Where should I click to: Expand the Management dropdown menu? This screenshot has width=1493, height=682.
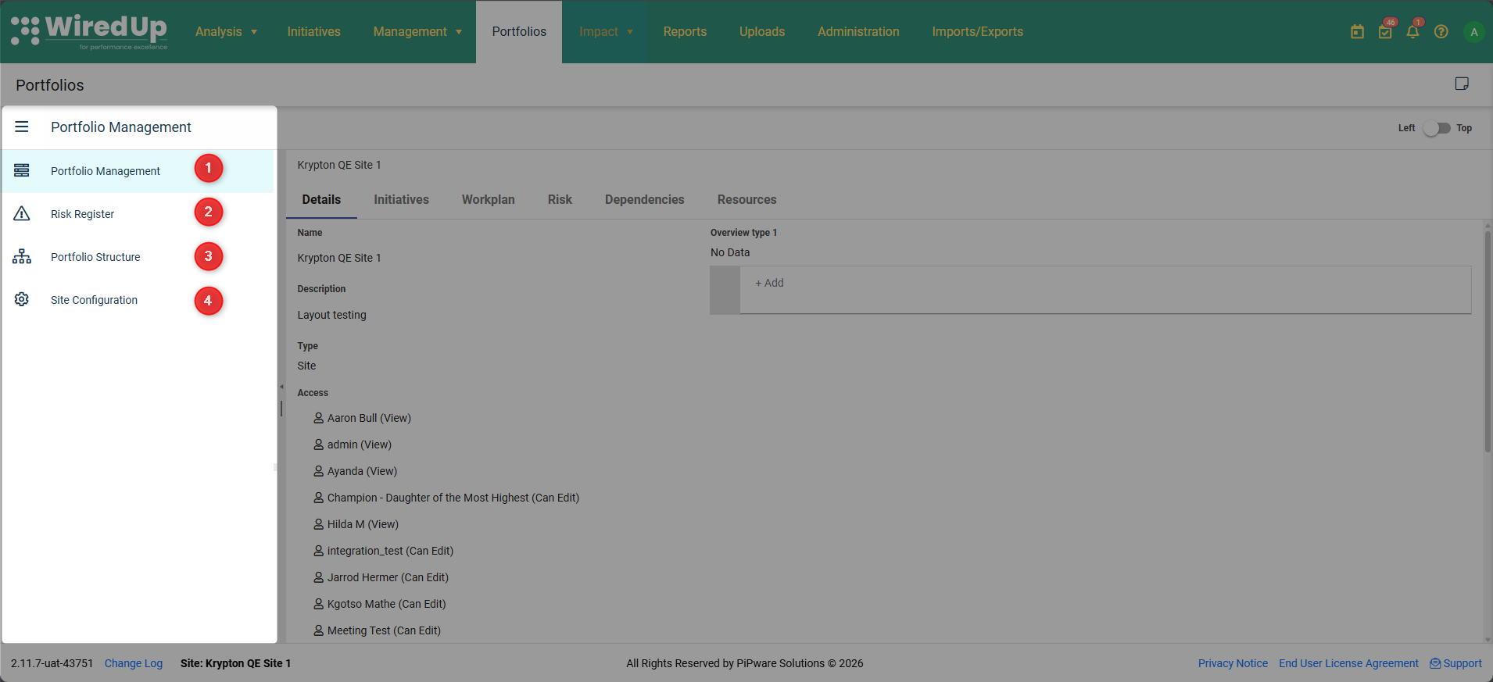pos(418,32)
